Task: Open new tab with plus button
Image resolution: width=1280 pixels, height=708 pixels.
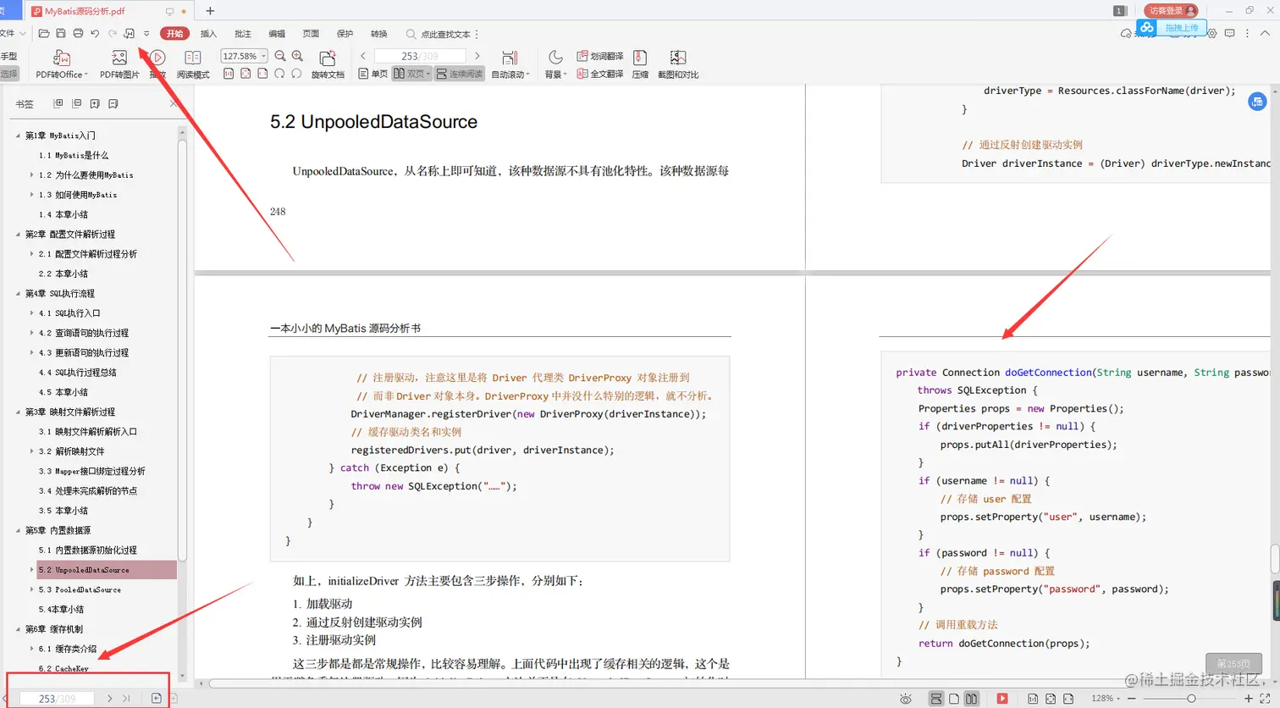Action: [210, 11]
